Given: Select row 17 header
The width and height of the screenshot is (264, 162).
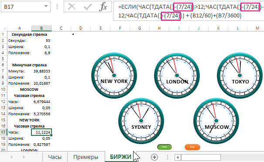Looking at the screenshot, I should coord(3,132).
